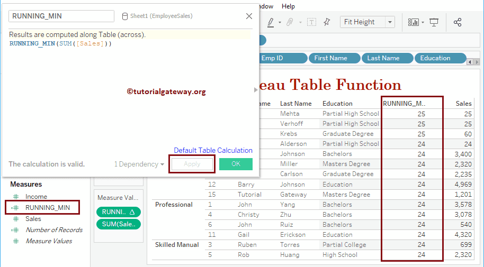Click the Sales value 699
The height and width of the screenshot is (267, 484).
[465, 245]
